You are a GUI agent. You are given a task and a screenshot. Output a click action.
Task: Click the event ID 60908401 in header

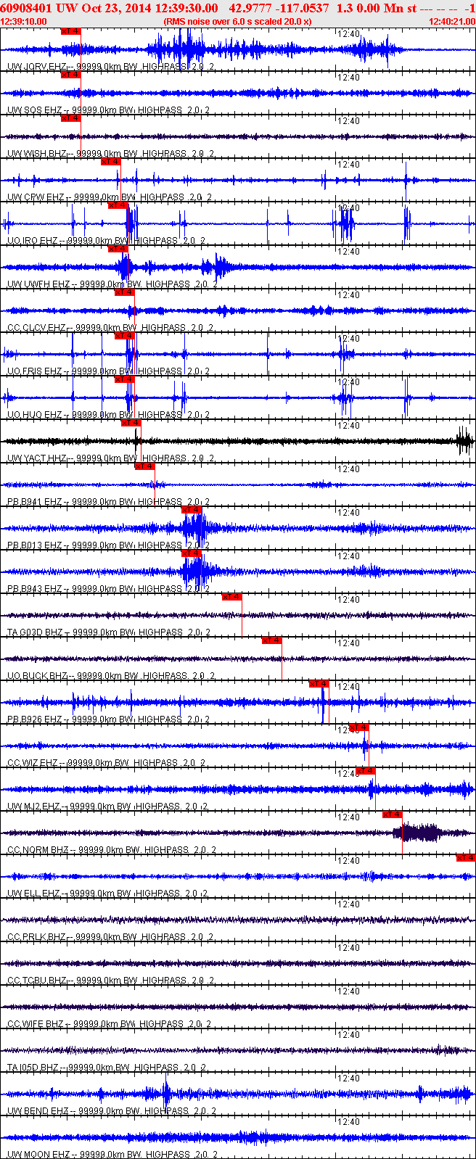click(x=27, y=8)
